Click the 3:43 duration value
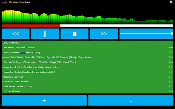175x109 pixels. click(171, 72)
